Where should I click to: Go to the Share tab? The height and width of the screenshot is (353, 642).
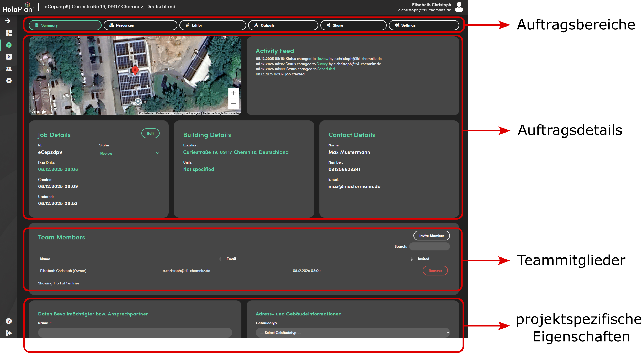tap(353, 25)
